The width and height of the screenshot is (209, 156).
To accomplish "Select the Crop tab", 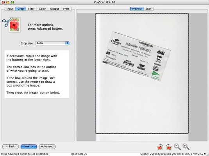I will click(x=21, y=9).
